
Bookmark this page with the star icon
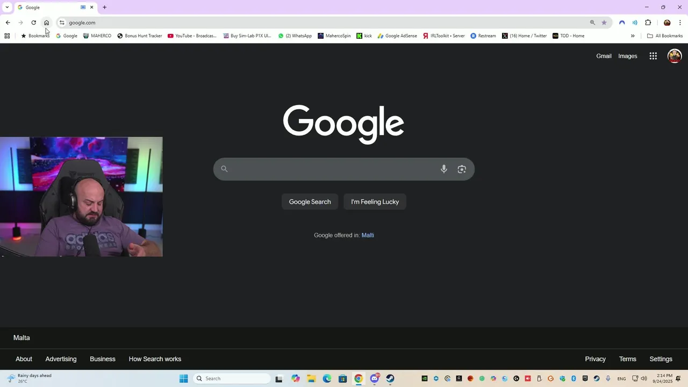(604, 23)
